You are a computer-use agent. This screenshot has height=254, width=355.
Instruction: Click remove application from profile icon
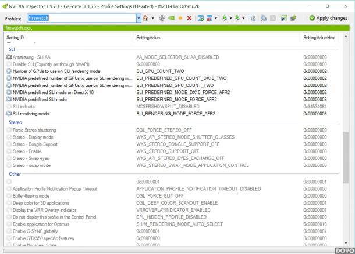(210, 18)
